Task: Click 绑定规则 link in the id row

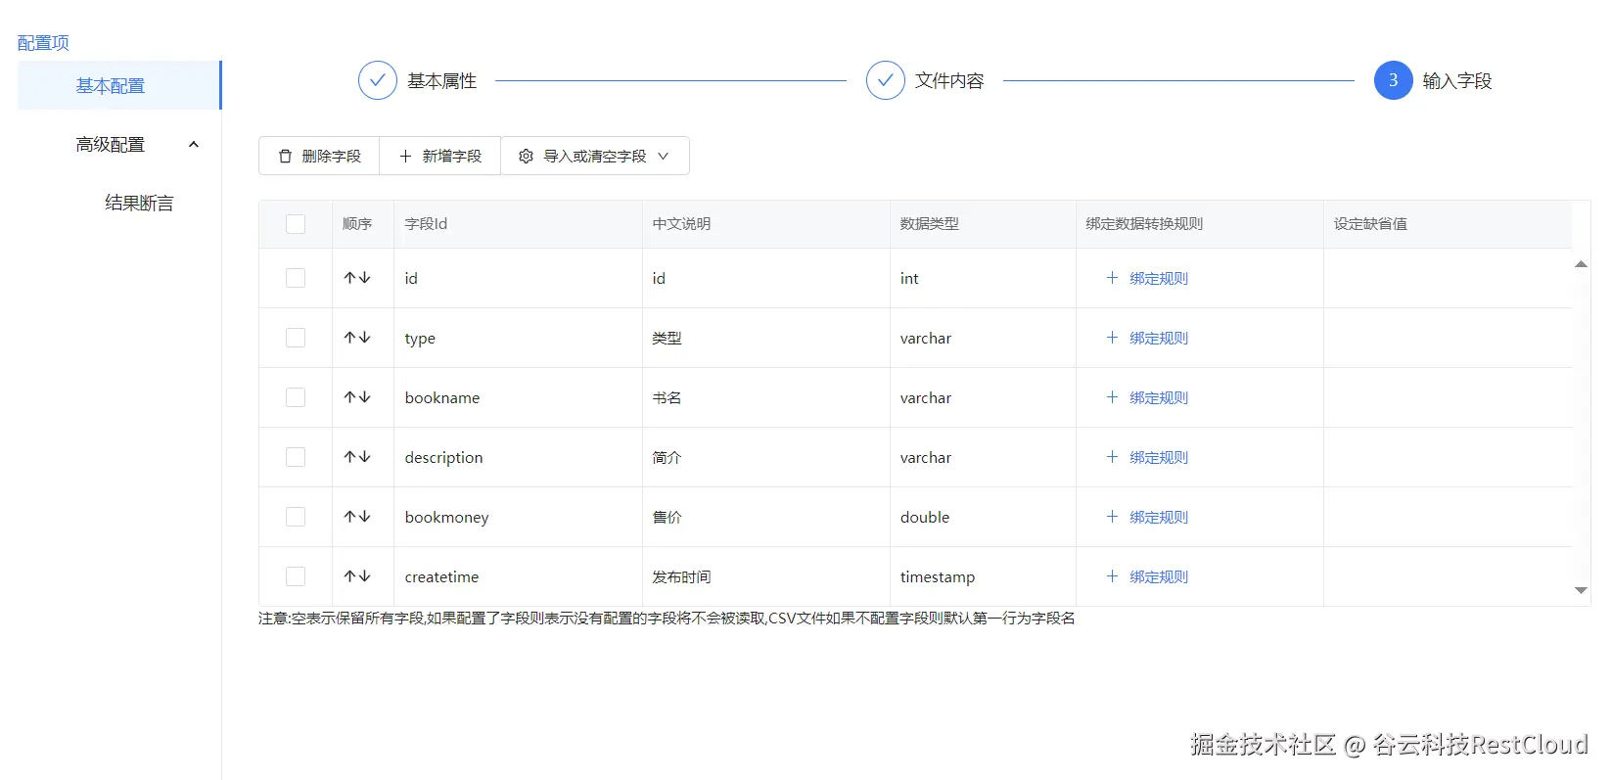Action: [1159, 278]
